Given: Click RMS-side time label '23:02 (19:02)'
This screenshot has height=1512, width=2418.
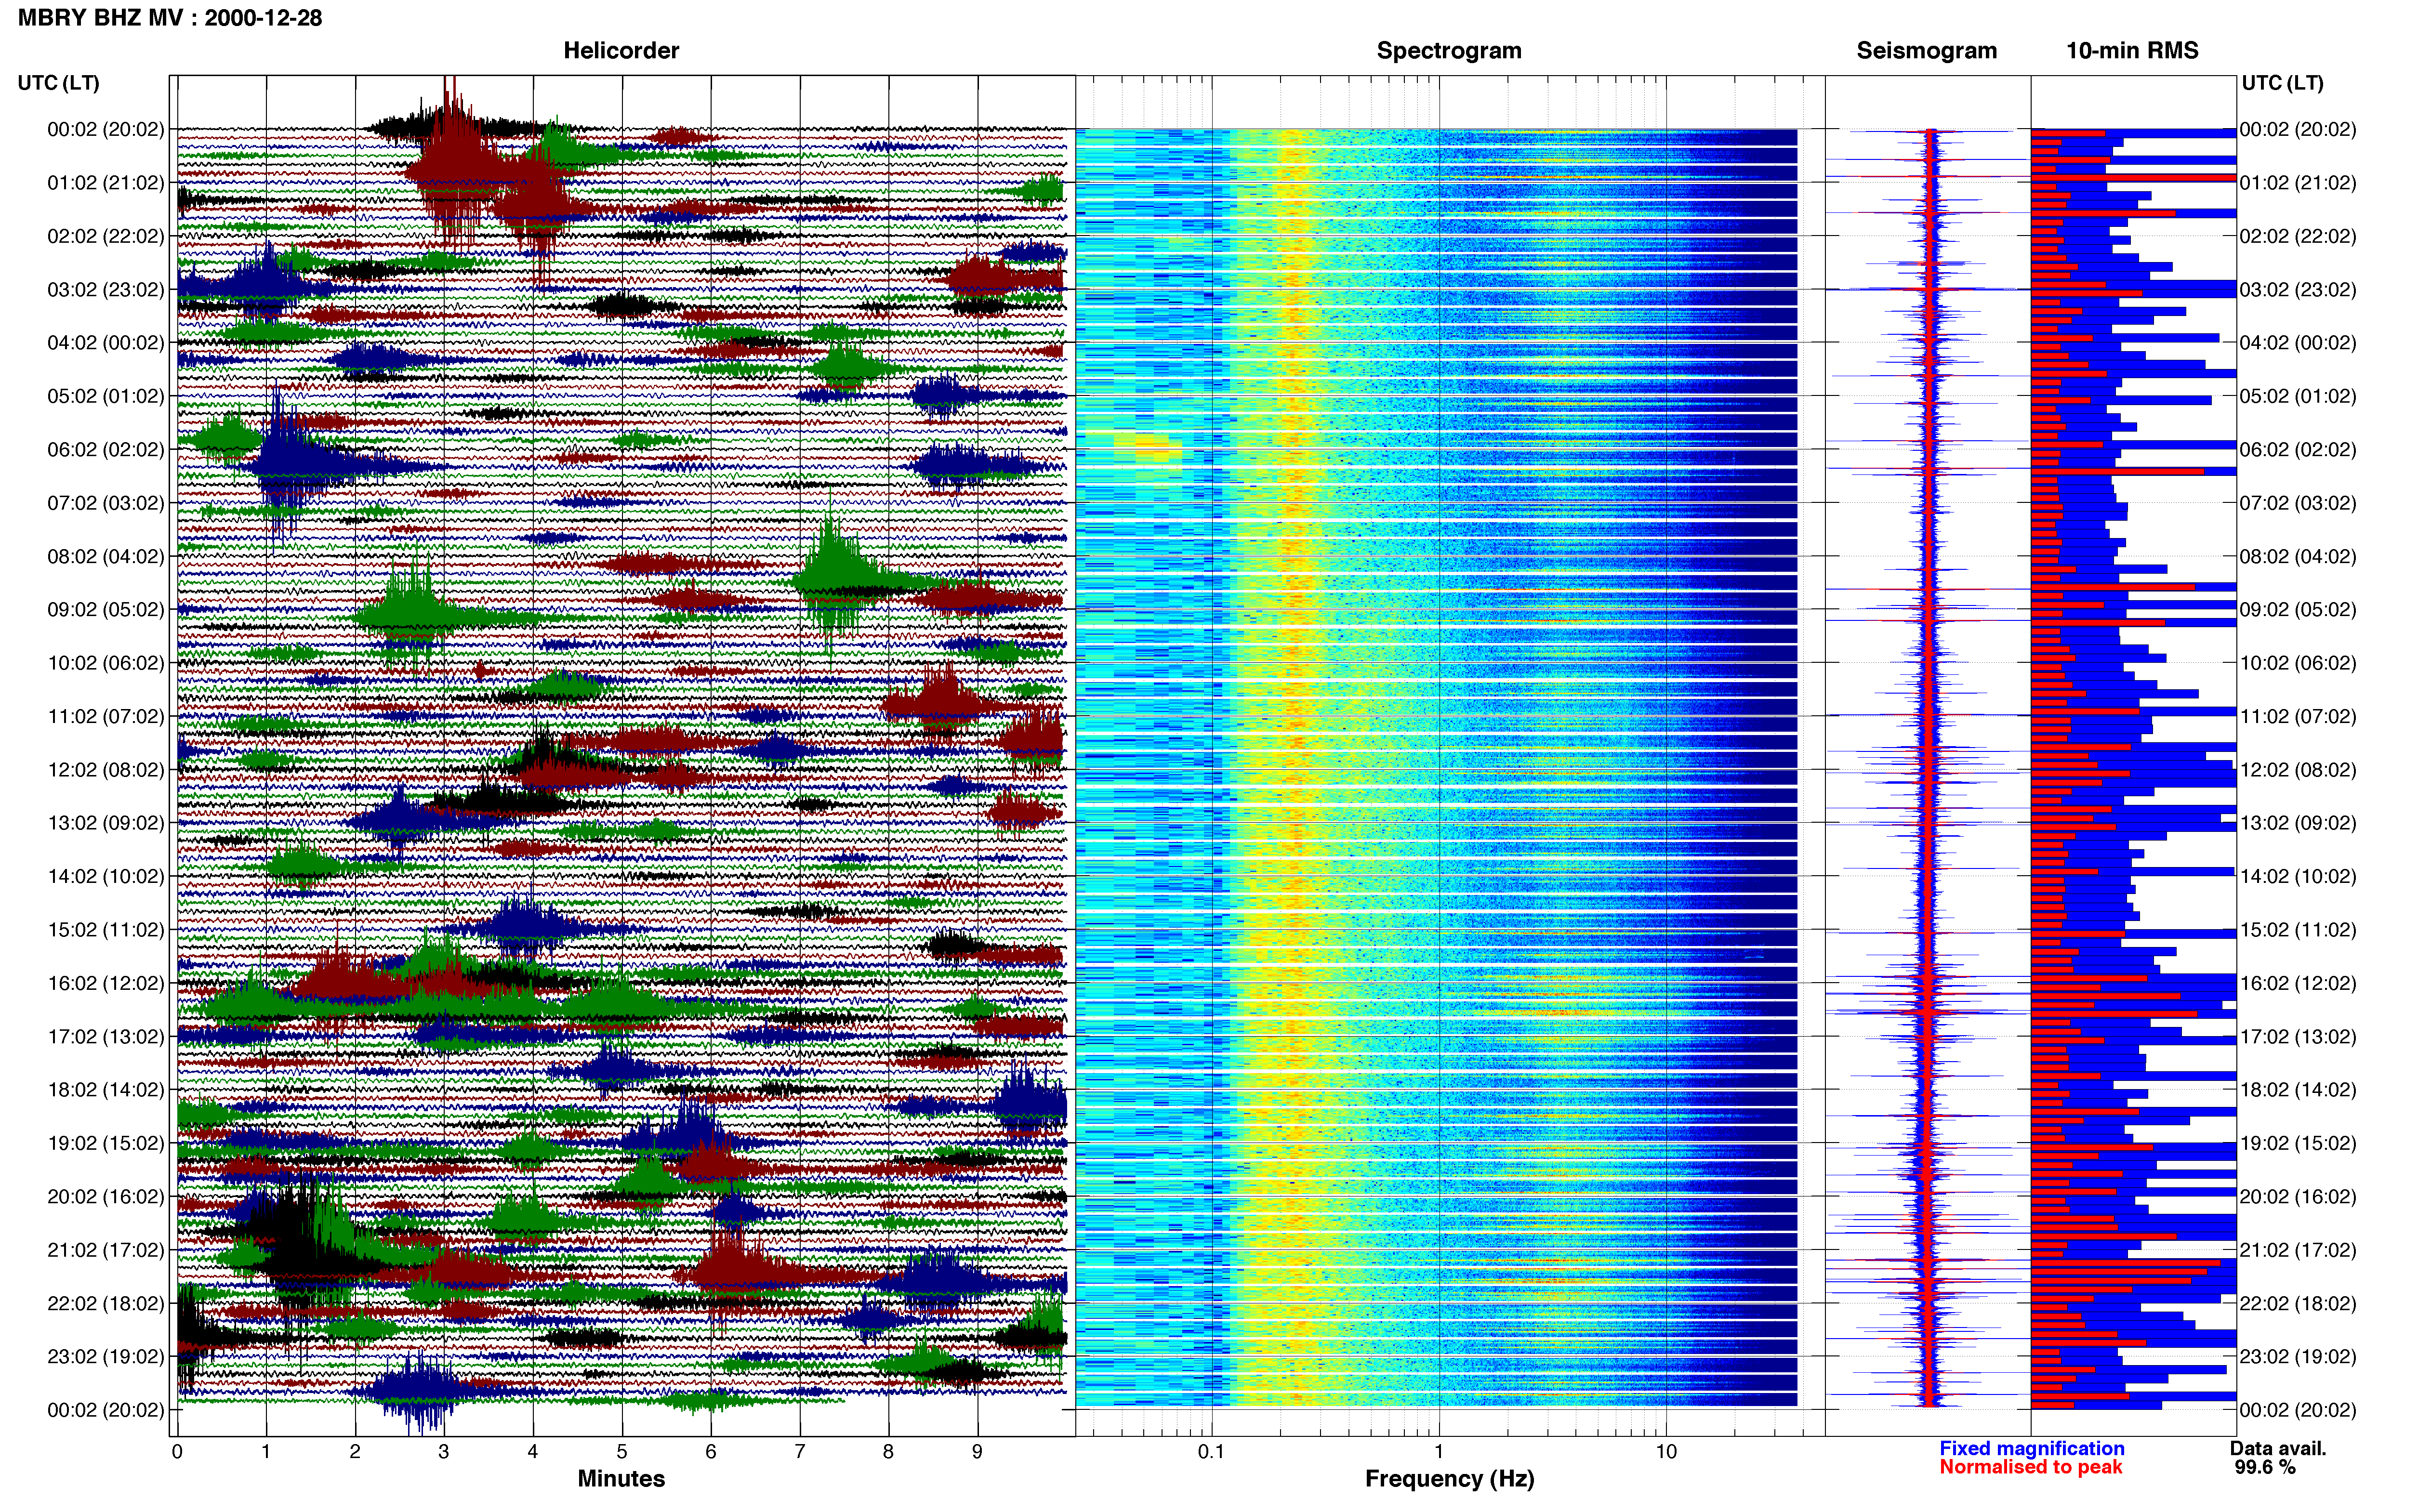Looking at the screenshot, I should [2298, 1357].
